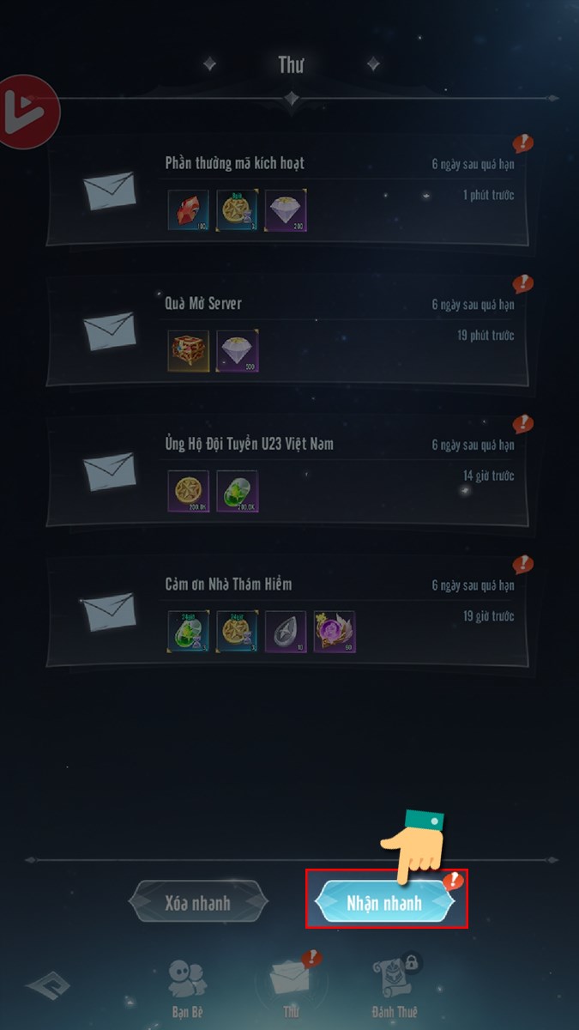Tap the red crystal reward in the first mail
This screenshot has width=579, height=1030.
(188, 210)
